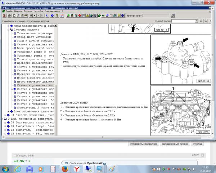Screen dimensions: 216x173
Task: Click the printer icon in the toolbar
Action: coord(9,15)
